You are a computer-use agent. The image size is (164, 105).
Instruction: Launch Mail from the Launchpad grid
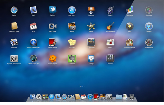(x=33, y=10)
